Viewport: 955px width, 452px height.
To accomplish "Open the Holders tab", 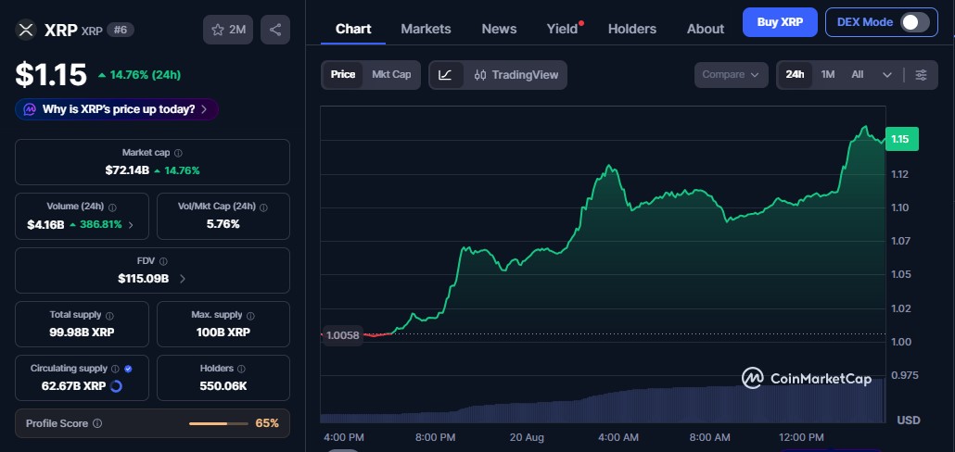I will click(x=632, y=29).
